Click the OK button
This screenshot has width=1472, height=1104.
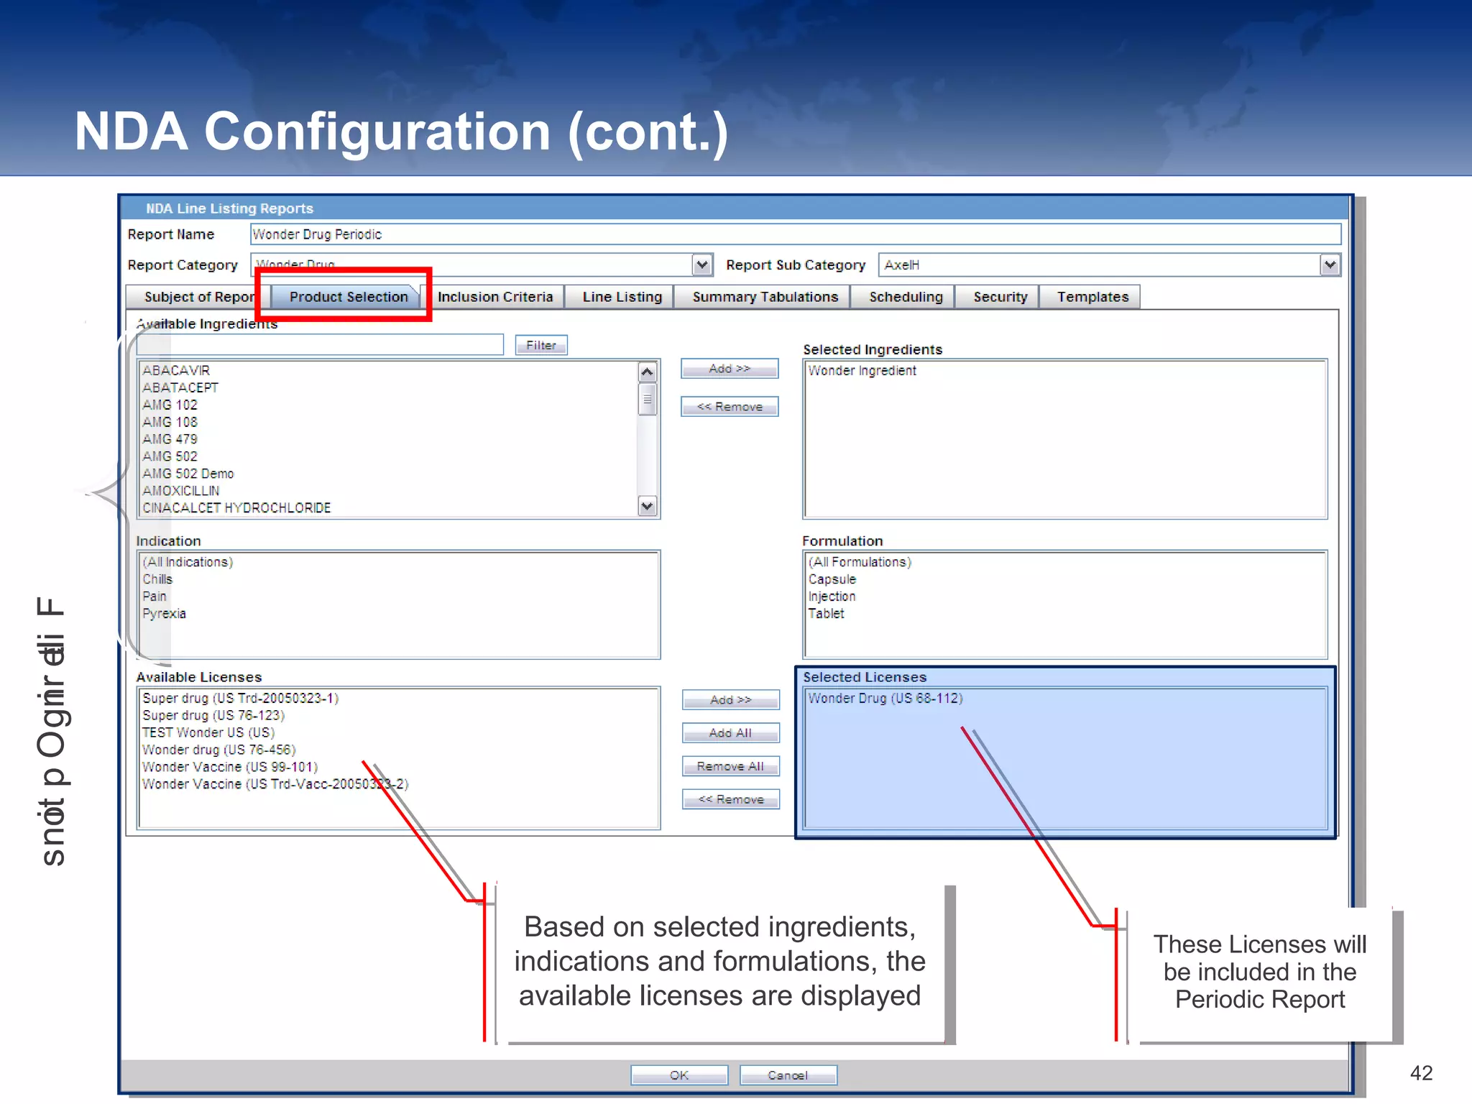[x=678, y=1075]
